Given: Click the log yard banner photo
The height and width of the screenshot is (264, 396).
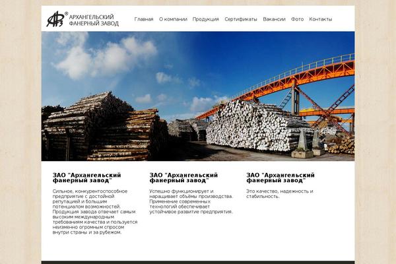Looking at the screenshot, I should click(x=198, y=96).
